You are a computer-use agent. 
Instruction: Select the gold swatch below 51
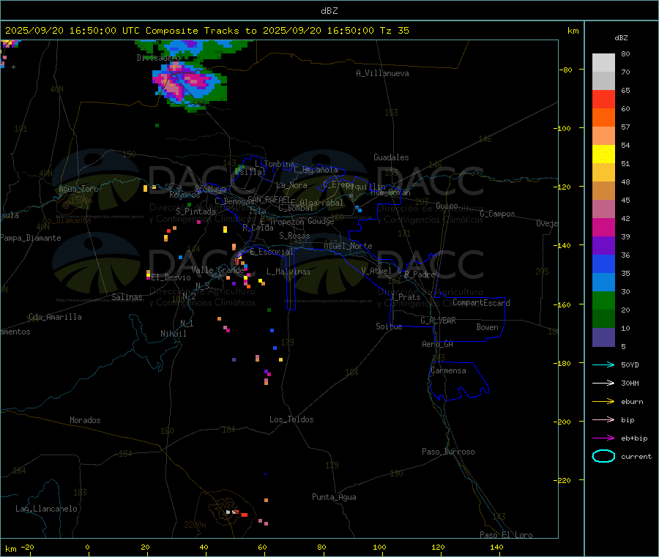pos(603,172)
